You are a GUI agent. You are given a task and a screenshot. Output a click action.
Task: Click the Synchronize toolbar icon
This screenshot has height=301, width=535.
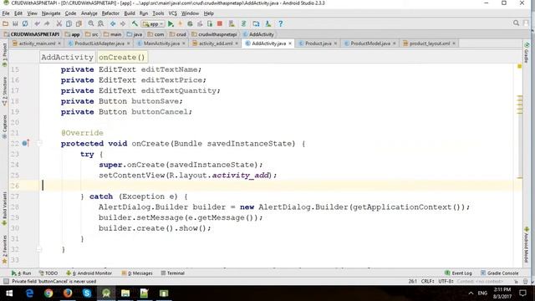25,23
